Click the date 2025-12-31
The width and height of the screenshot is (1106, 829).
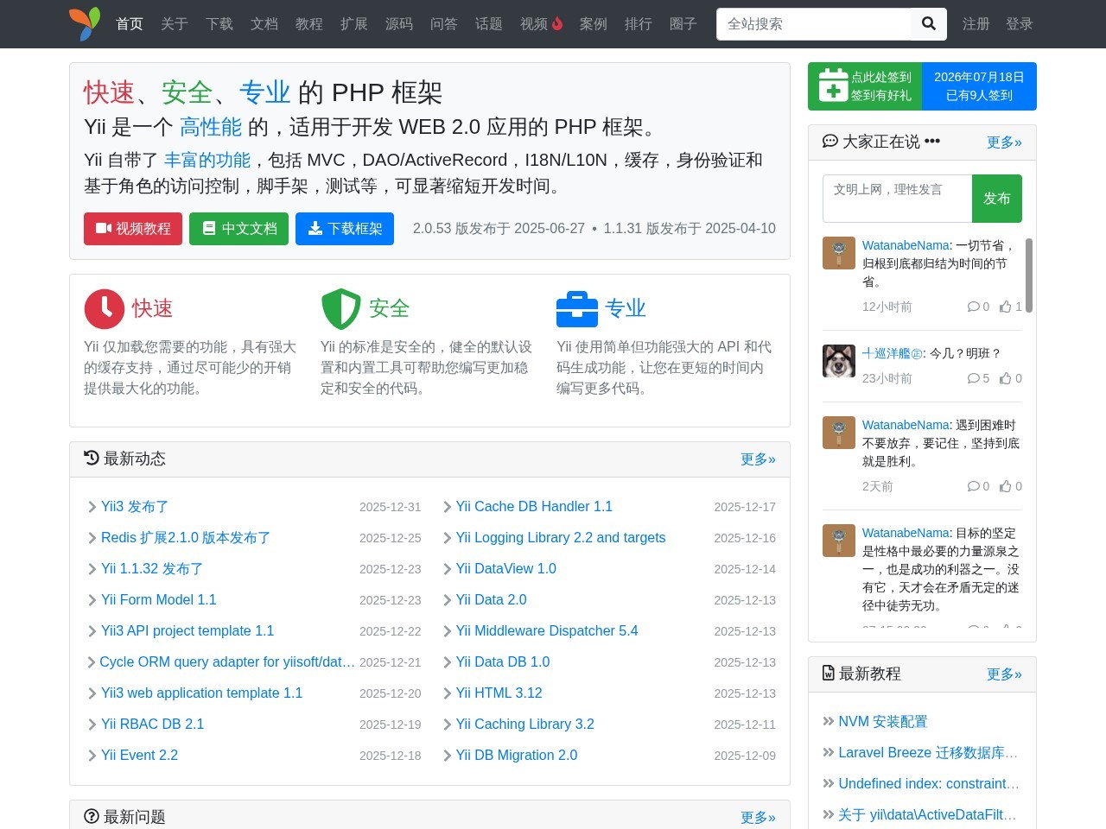[x=391, y=507]
